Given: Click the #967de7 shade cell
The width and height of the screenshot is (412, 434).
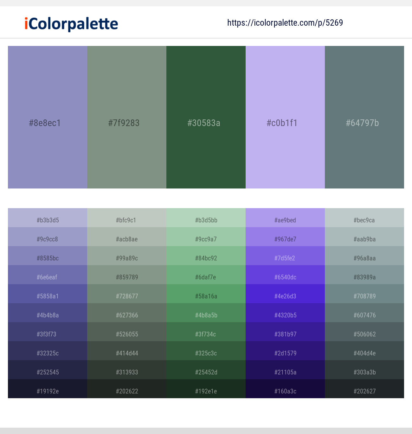Looking at the screenshot, I should point(285,239).
